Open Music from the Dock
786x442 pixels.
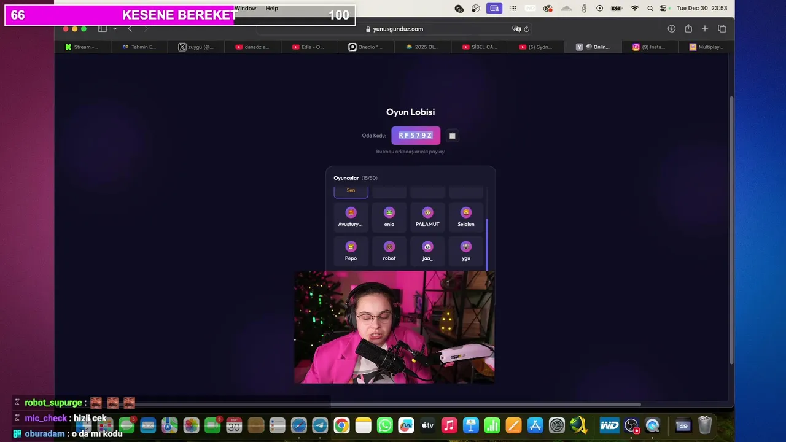(x=449, y=425)
